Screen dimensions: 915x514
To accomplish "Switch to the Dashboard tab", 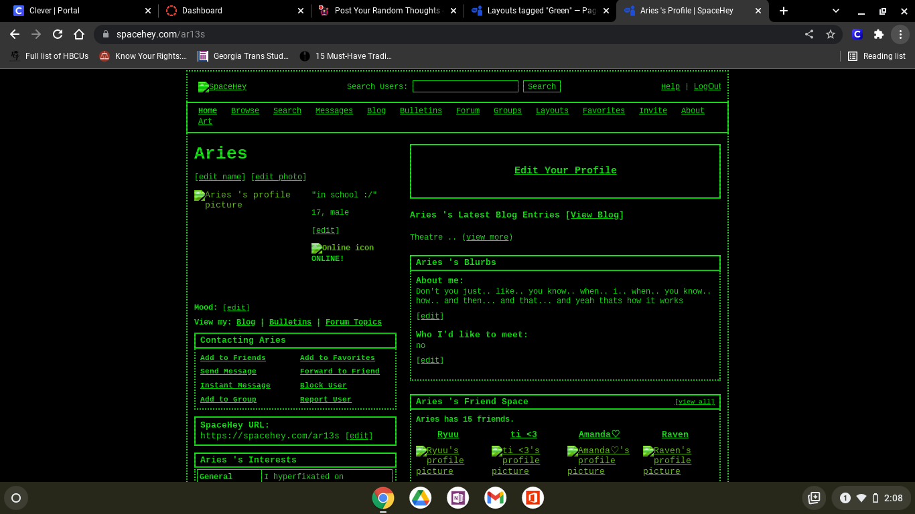I will (234, 11).
